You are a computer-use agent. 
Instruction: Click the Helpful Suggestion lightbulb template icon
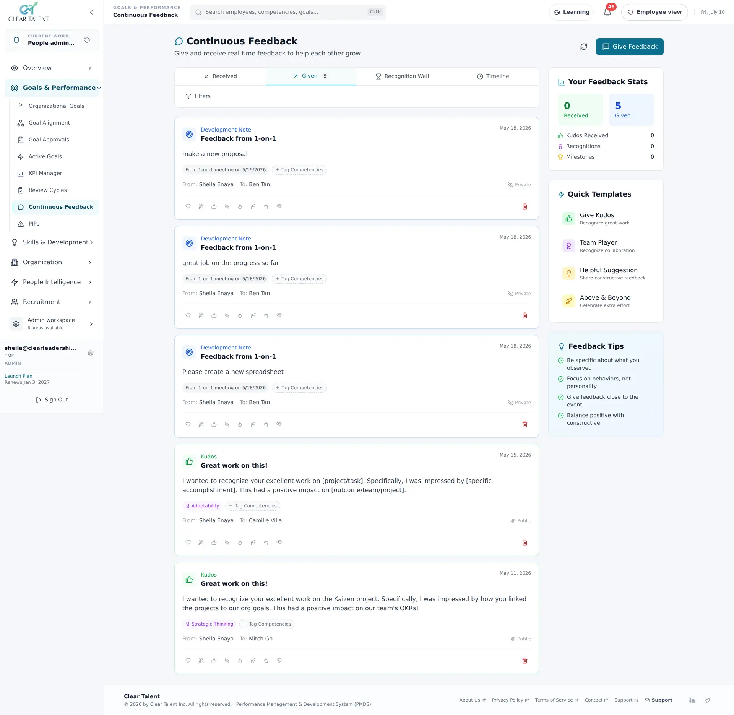(569, 273)
